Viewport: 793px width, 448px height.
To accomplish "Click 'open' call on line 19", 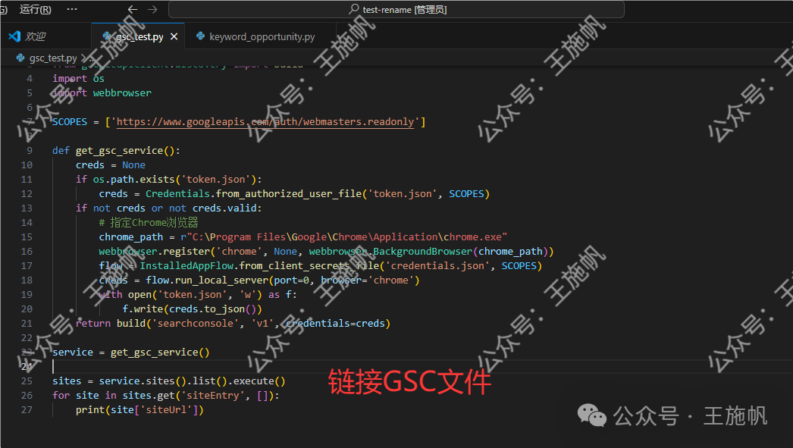I will pyautogui.click(x=139, y=295).
